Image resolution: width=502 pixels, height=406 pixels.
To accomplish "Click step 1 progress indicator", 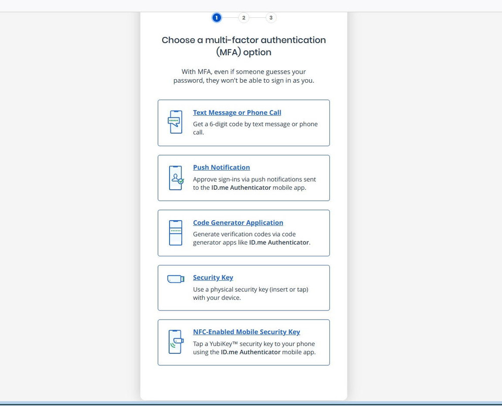I will click(x=216, y=18).
